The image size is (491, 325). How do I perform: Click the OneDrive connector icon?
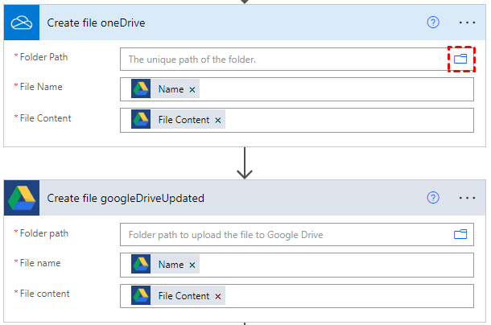(x=20, y=22)
